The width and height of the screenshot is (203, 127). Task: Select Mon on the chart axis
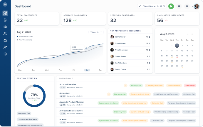click(20, 70)
